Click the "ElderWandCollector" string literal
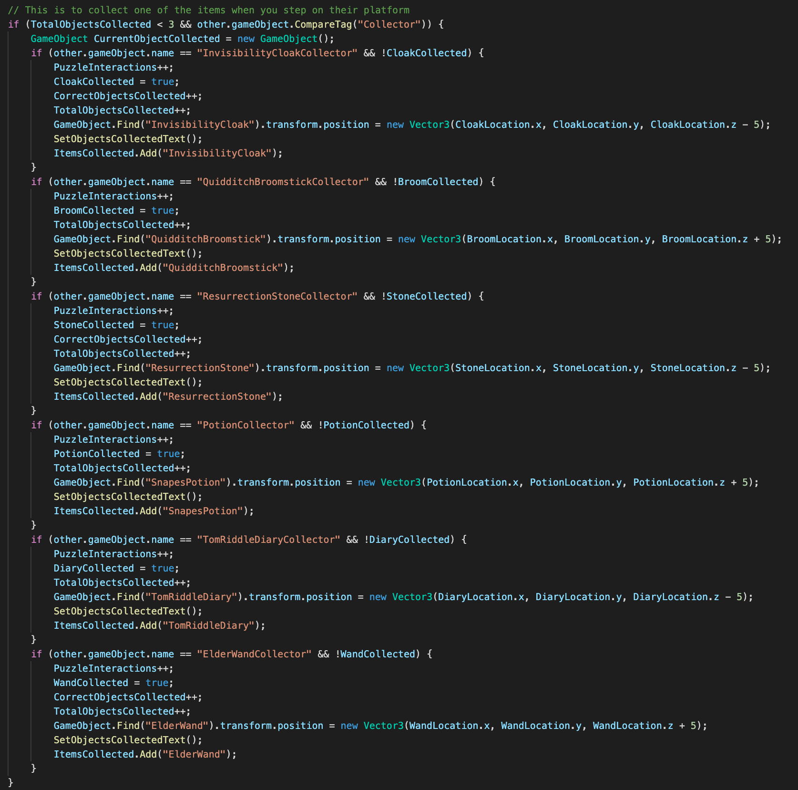Image resolution: width=798 pixels, height=790 pixels. [255, 654]
